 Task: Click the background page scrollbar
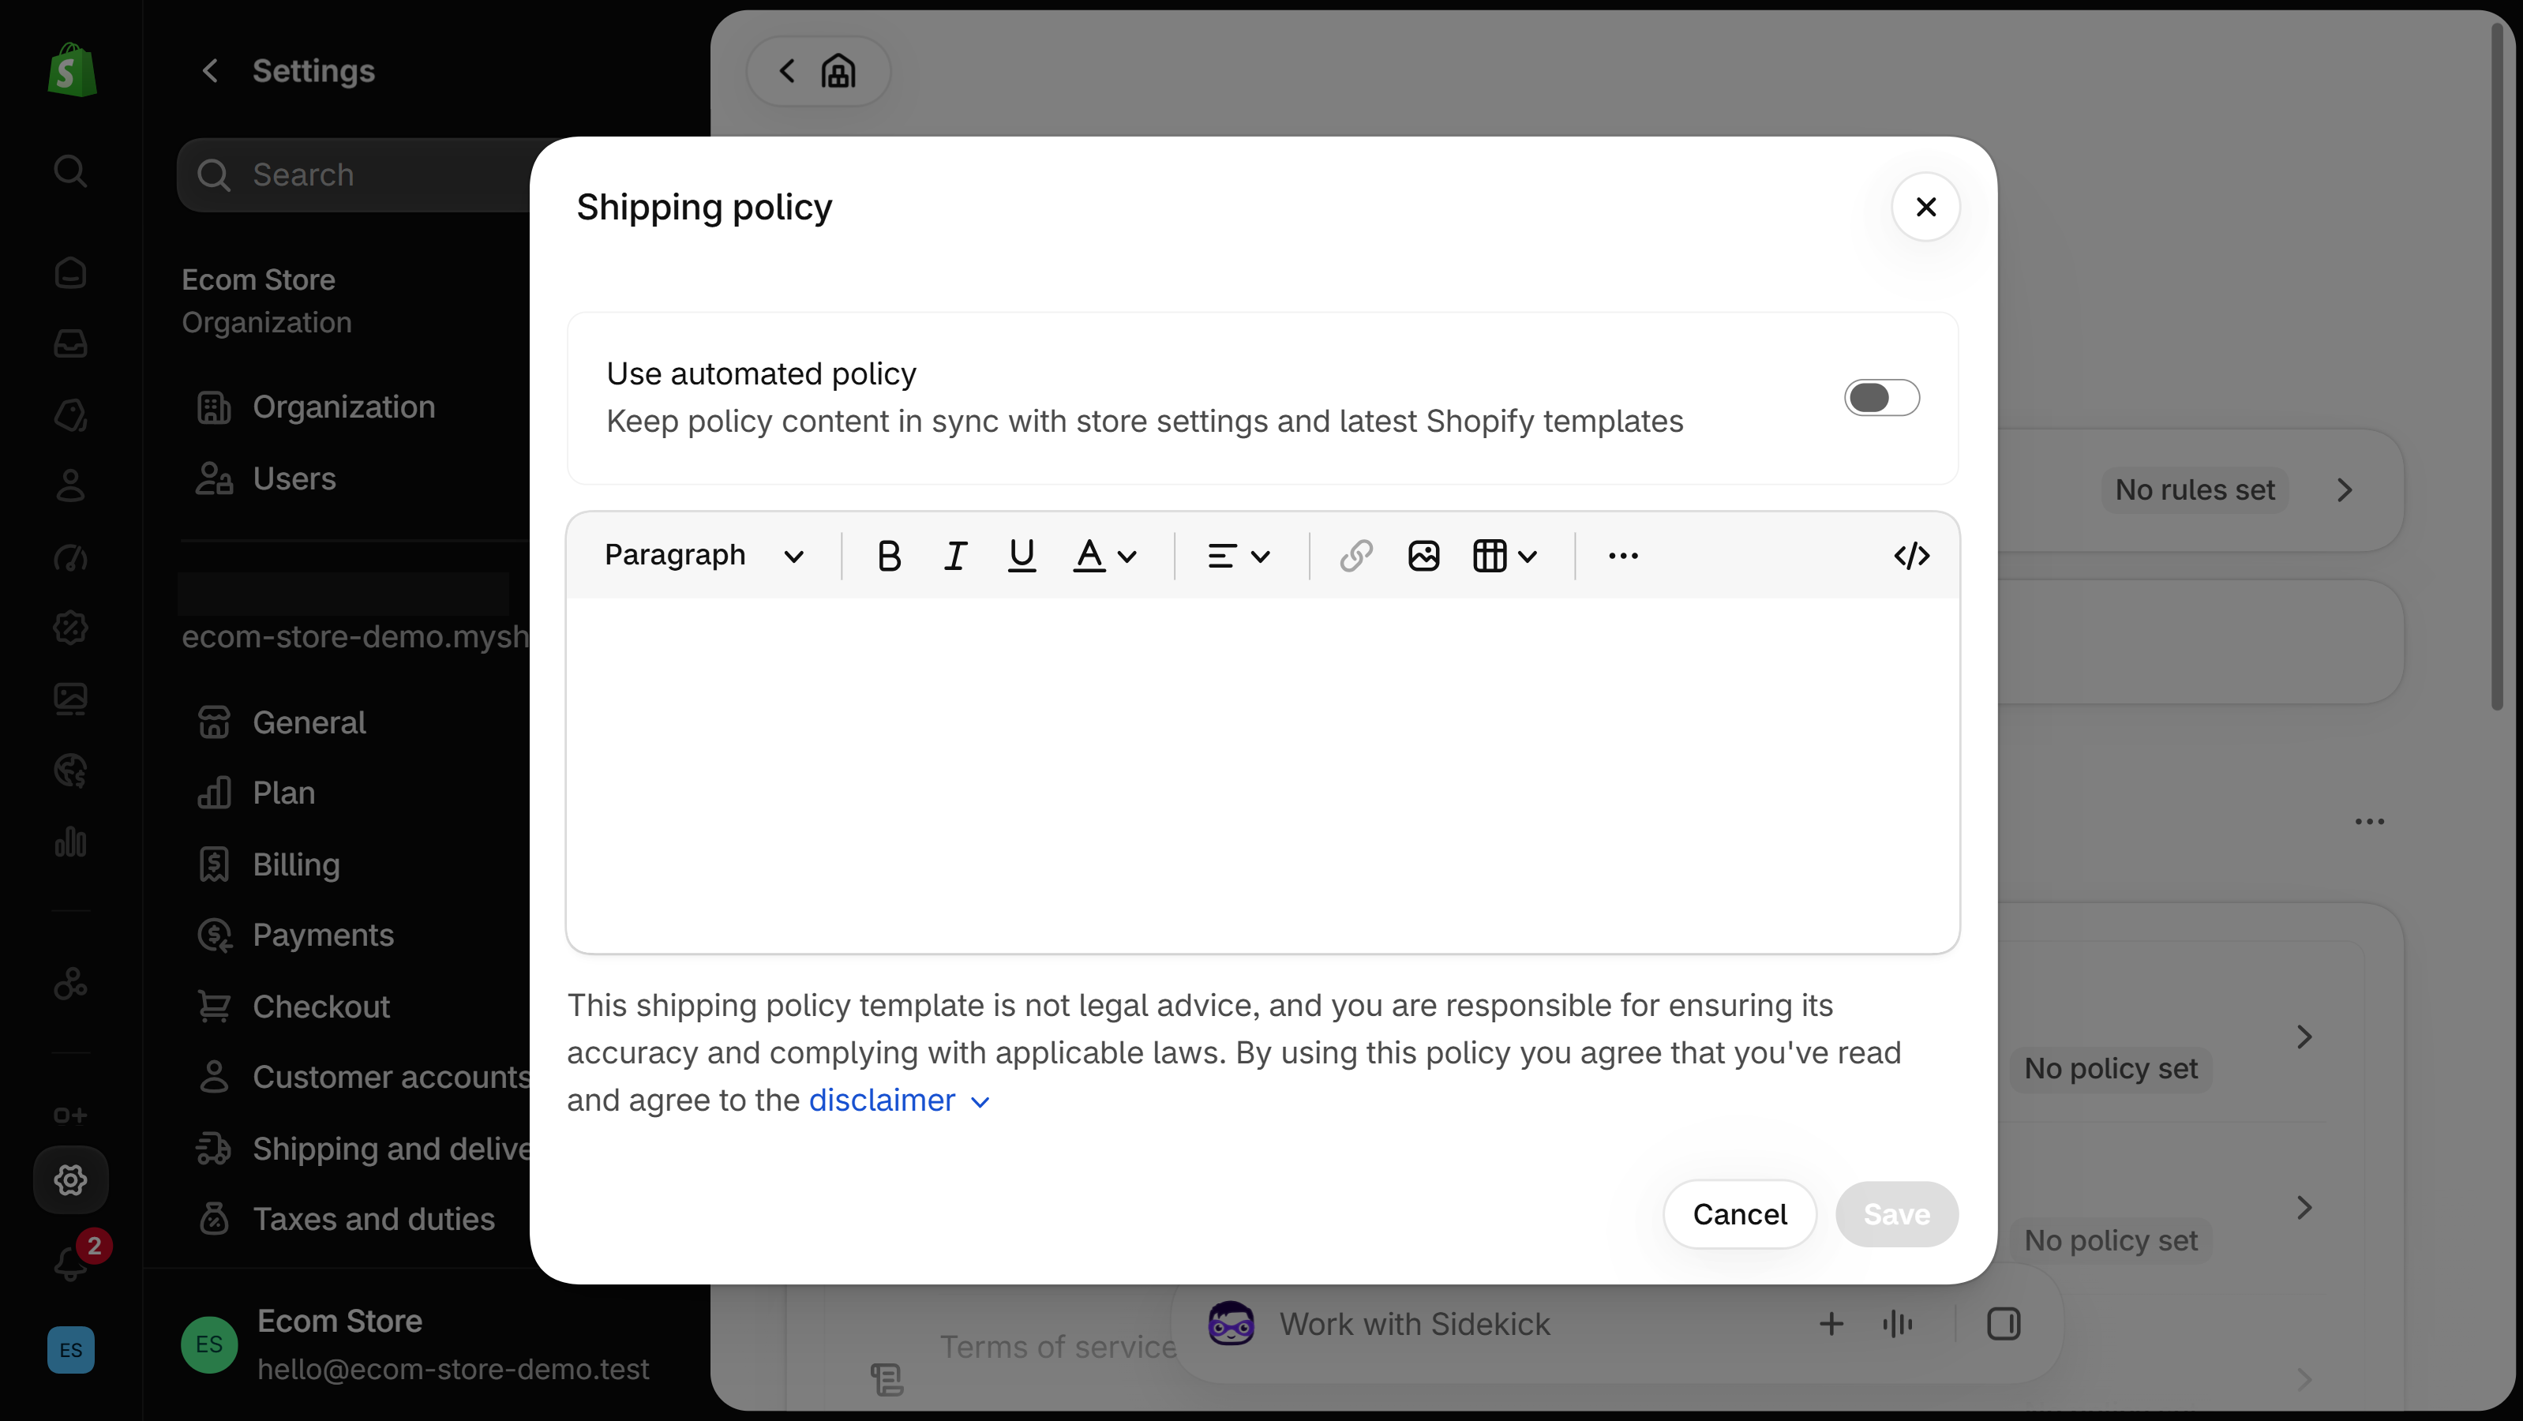click(2497, 367)
